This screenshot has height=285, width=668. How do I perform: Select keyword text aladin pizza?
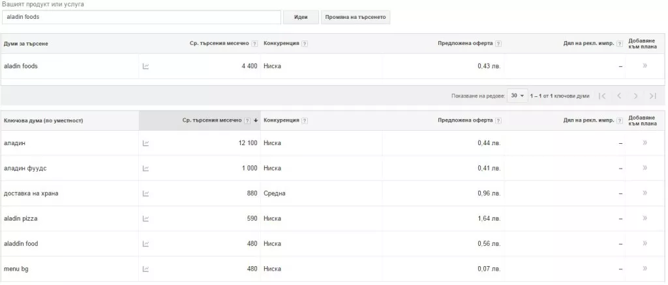[x=21, y=219]
